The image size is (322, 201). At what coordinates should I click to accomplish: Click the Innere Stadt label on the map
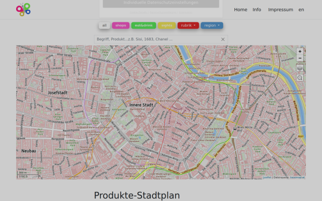click(x=141, y=105)
